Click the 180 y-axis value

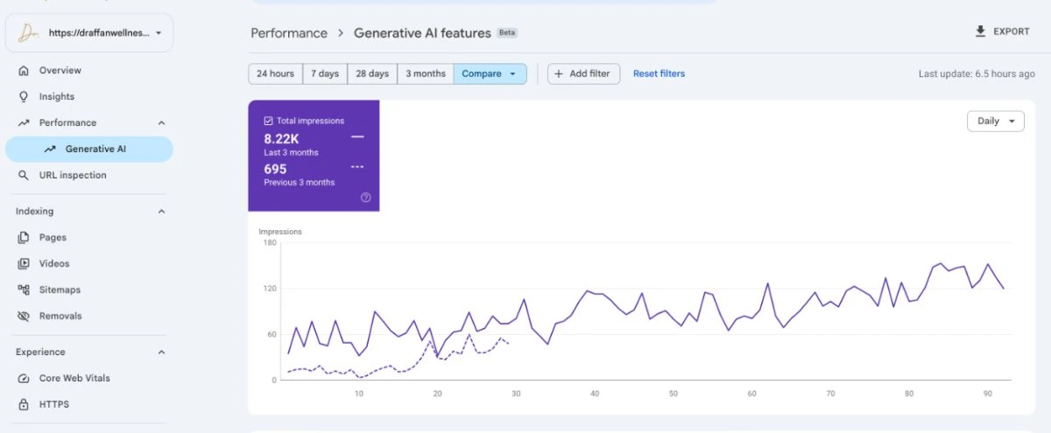click(269, 243)
